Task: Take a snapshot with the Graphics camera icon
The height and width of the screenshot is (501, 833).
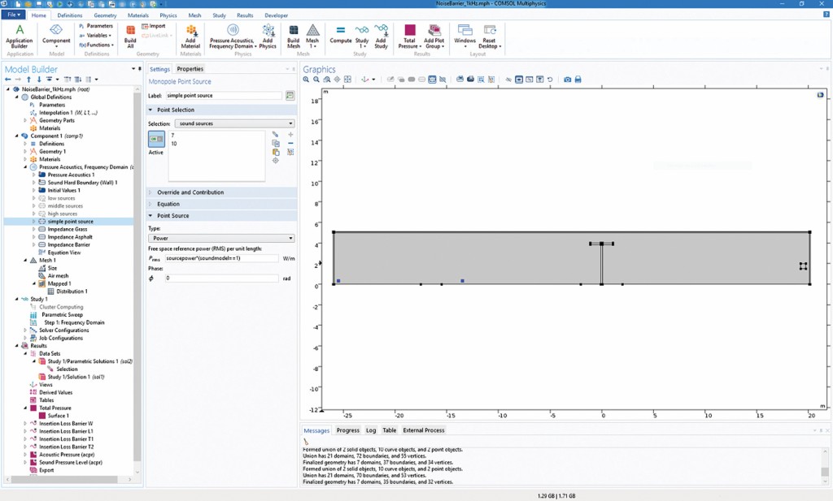Action: pyautogui.click(x=567, y=80)
